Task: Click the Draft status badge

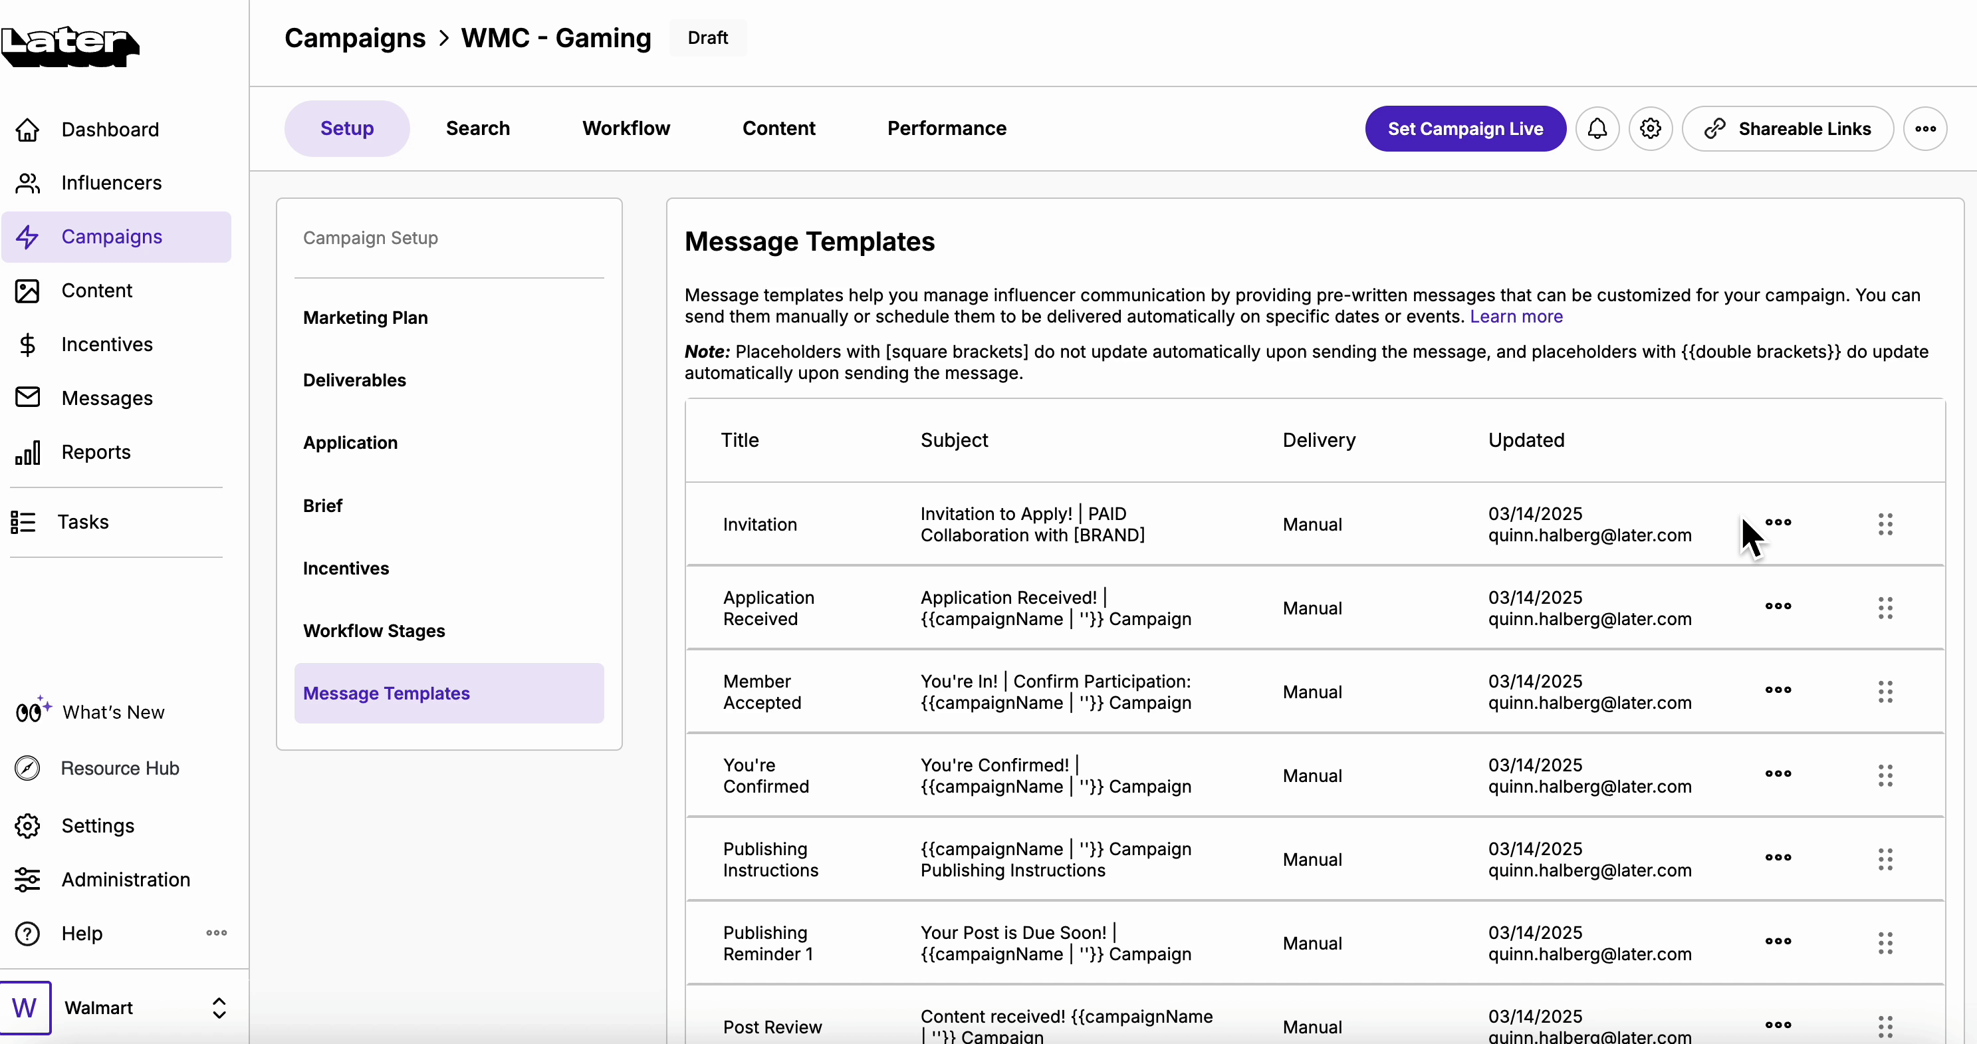Action: click(707, 39)
